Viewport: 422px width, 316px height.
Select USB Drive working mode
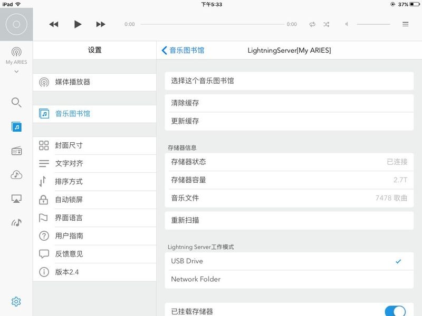click(x=289, y=261)
